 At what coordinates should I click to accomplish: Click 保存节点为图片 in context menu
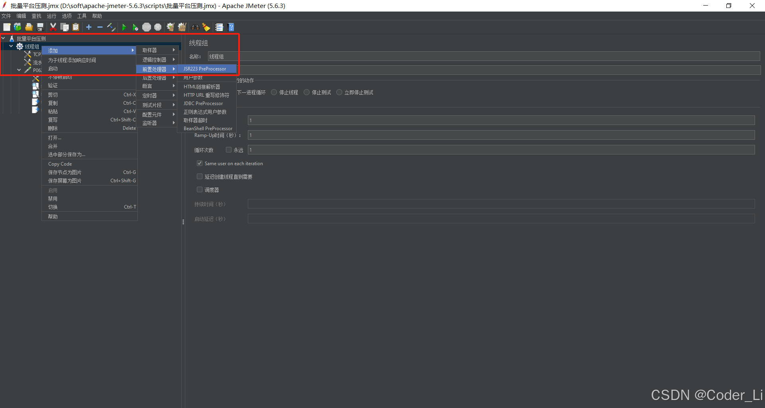click(x=90, y=172)
